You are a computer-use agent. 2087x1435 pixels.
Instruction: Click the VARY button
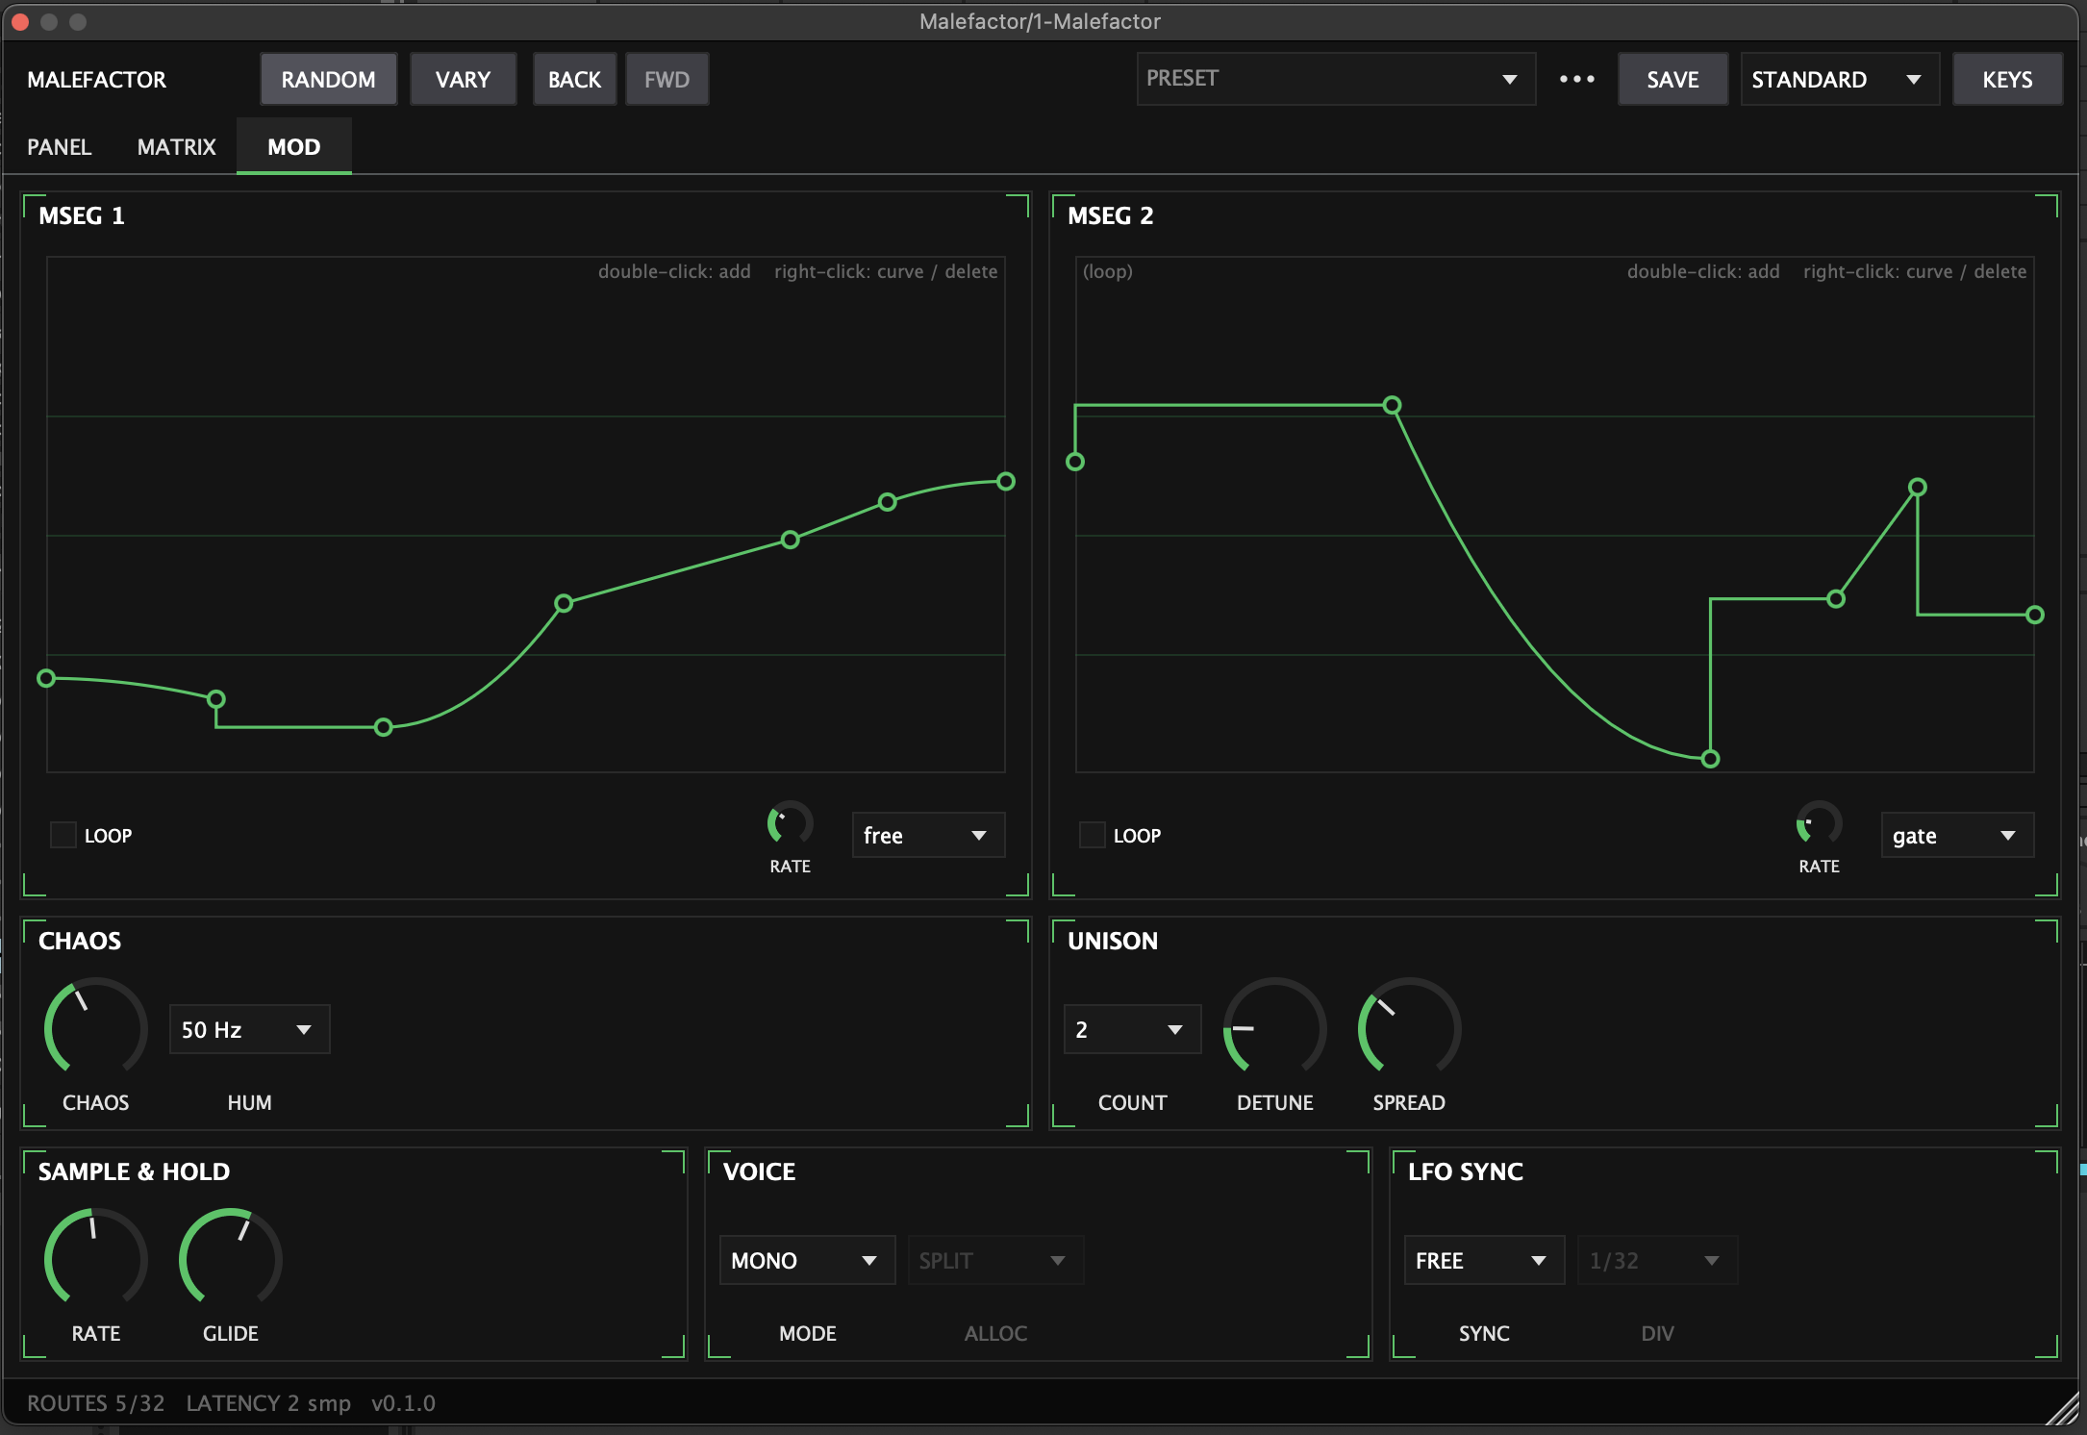pyautogui.click(x=463, y=79)
